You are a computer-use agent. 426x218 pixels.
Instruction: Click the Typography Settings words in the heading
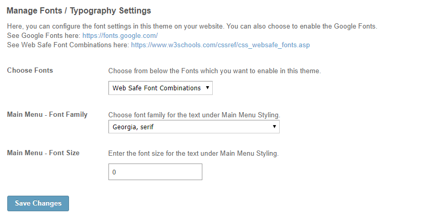111,10
